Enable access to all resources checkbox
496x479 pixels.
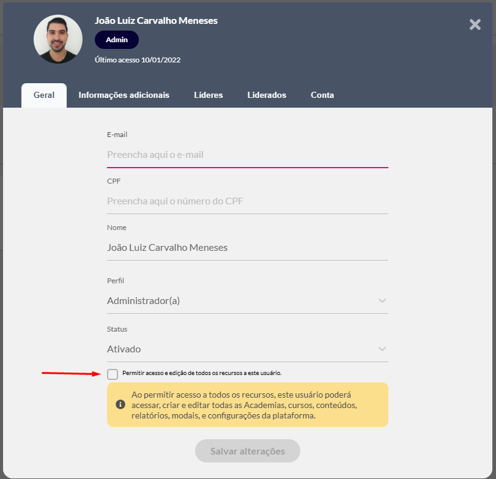tap(113, 374)
